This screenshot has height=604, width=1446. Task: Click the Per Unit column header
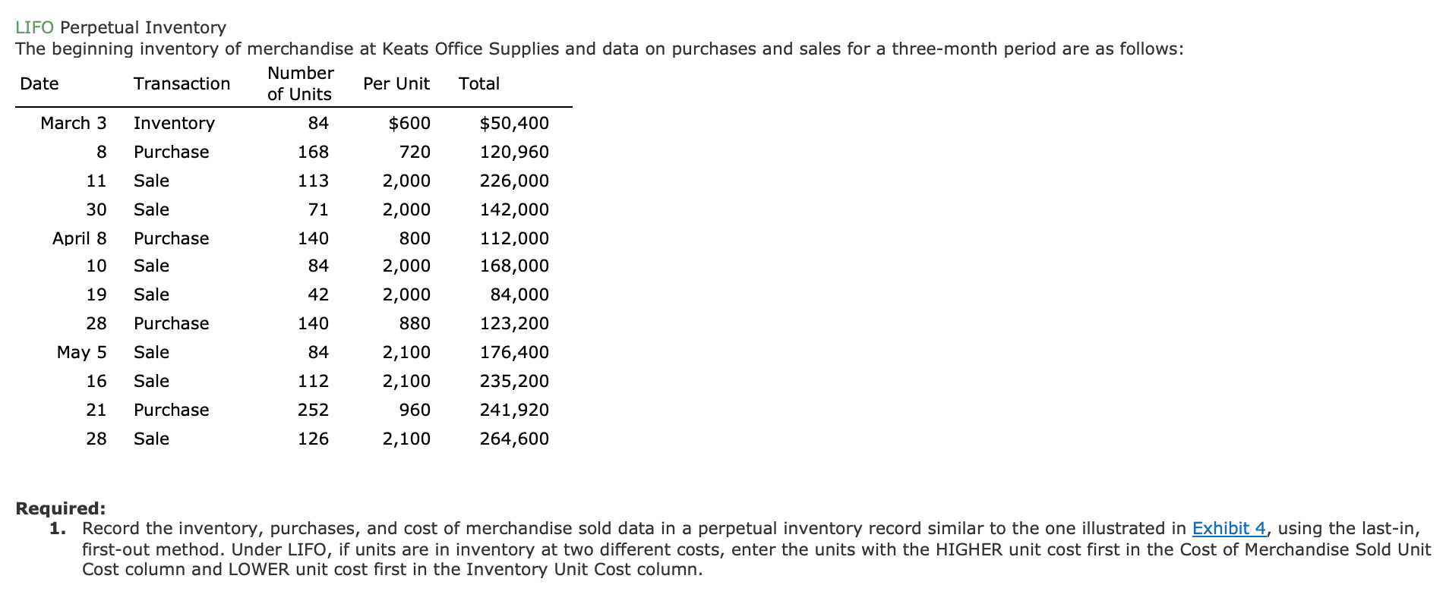pos(396,83)
